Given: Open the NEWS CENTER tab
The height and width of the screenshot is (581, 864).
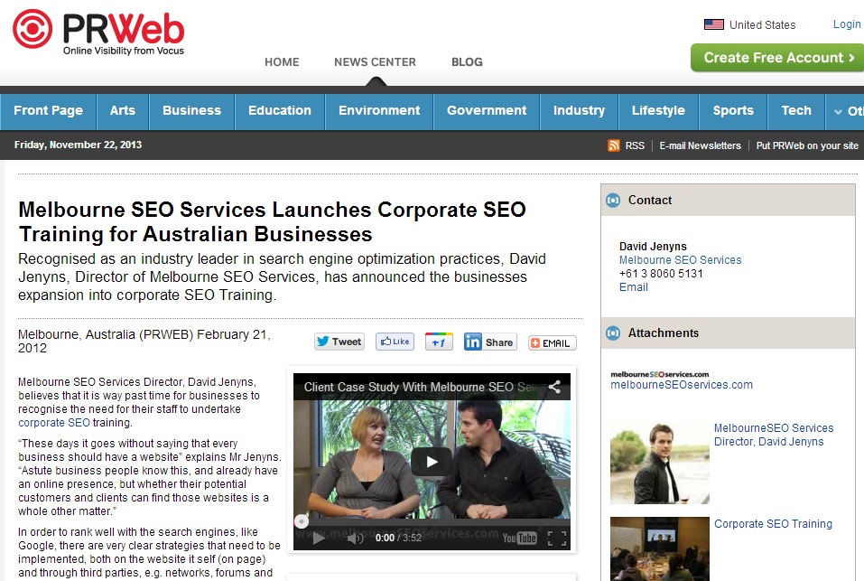Looking at the screenshot, I should pos(375,62).
